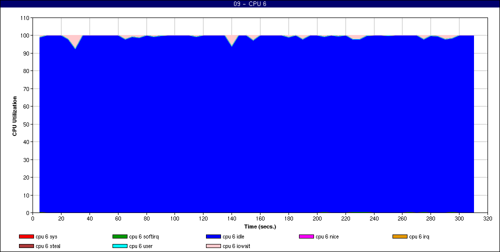The image size is (500, 252).
Task: Click the 50 label on the Y axis
Action: [27, 124]
